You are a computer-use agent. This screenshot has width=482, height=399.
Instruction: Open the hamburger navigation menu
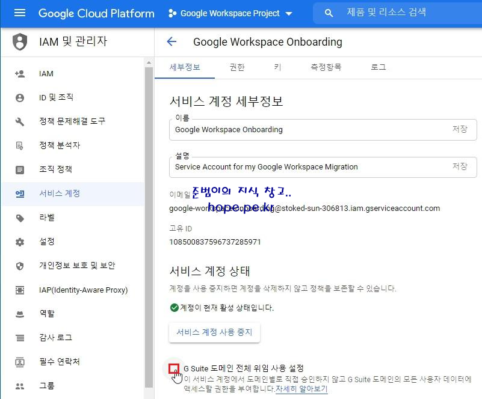(x=20, y=13)
